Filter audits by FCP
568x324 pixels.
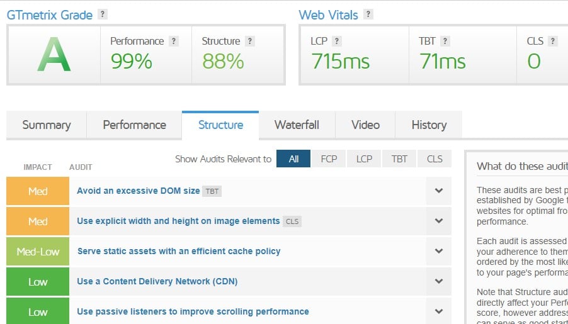pyautogui.click(x=329, y=159)
